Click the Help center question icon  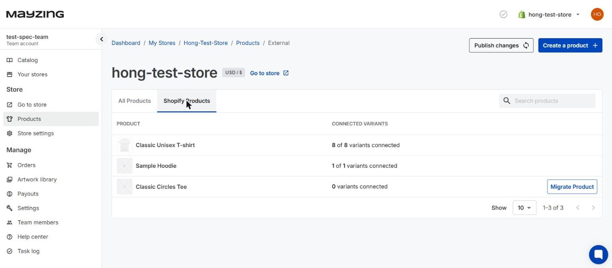10,237
